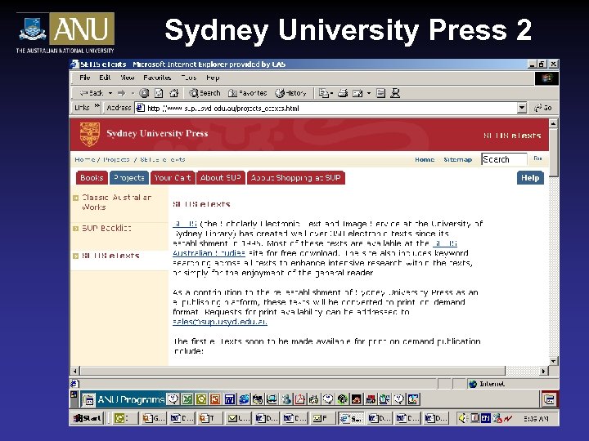Screen dimensions: 589x441
Task: Click the Projects breadcrumb link
Action: pos(116,159)
